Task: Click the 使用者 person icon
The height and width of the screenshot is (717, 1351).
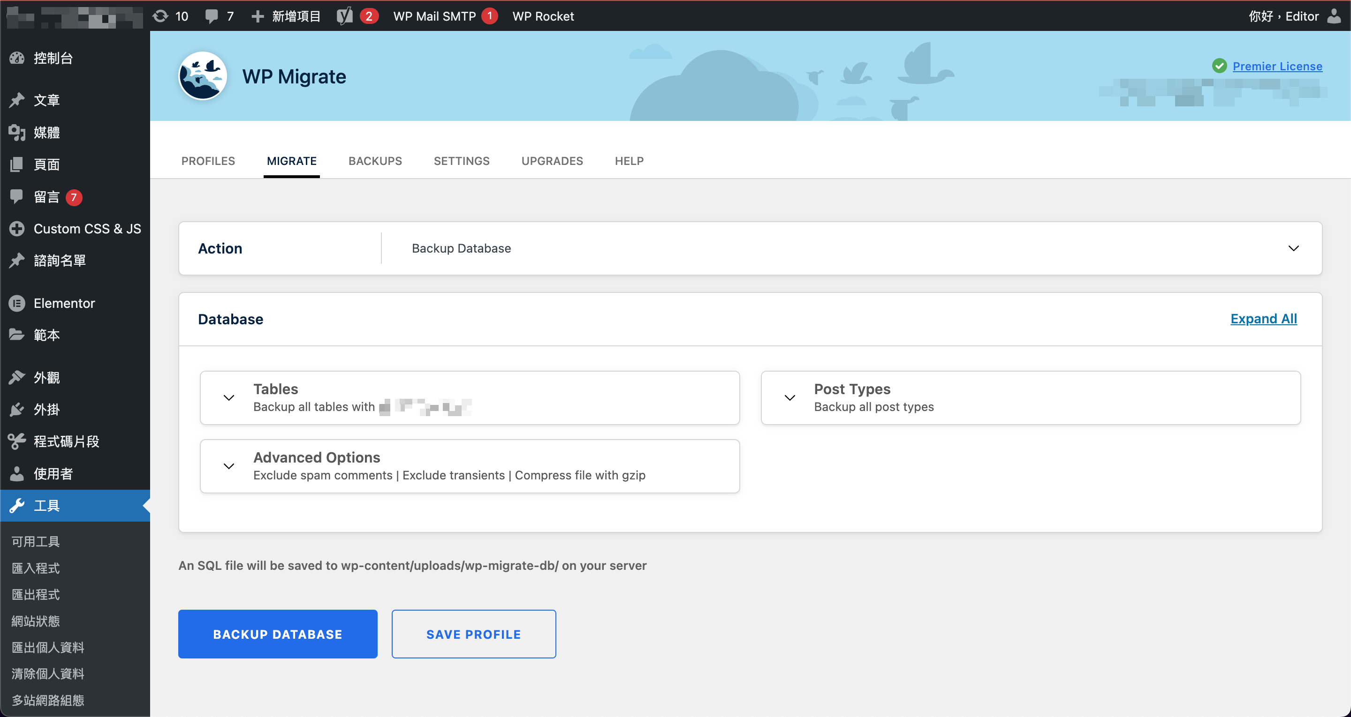Action: 17,473
